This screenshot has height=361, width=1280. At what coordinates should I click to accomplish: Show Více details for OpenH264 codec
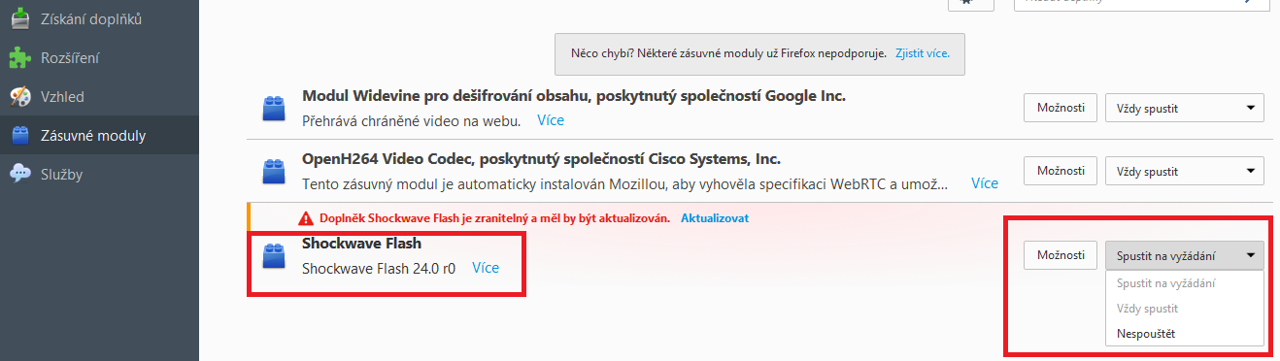[985, 183]
